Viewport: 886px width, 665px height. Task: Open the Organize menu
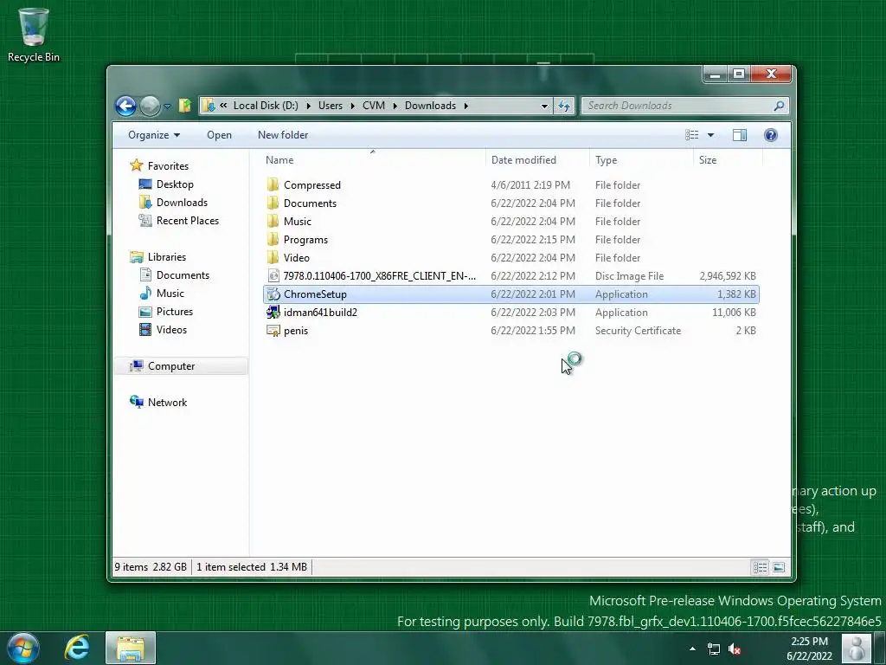coord(154,135)
